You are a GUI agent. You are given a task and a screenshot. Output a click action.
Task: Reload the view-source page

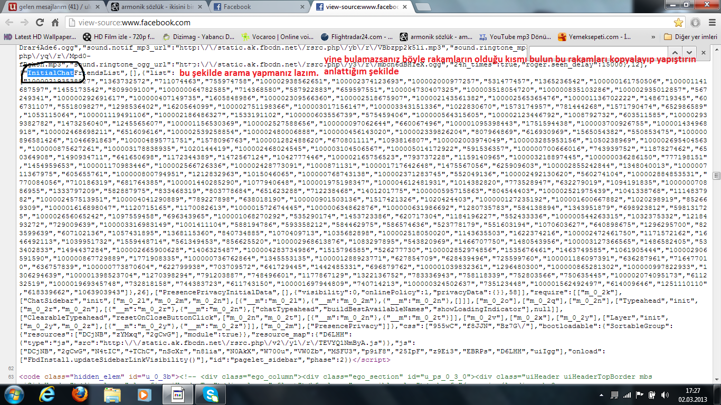39,23
